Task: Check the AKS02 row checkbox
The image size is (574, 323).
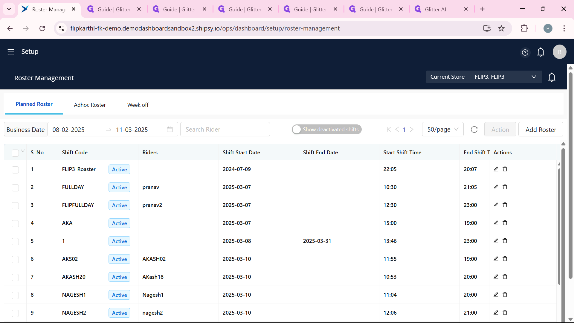Action: coord(15,260)
